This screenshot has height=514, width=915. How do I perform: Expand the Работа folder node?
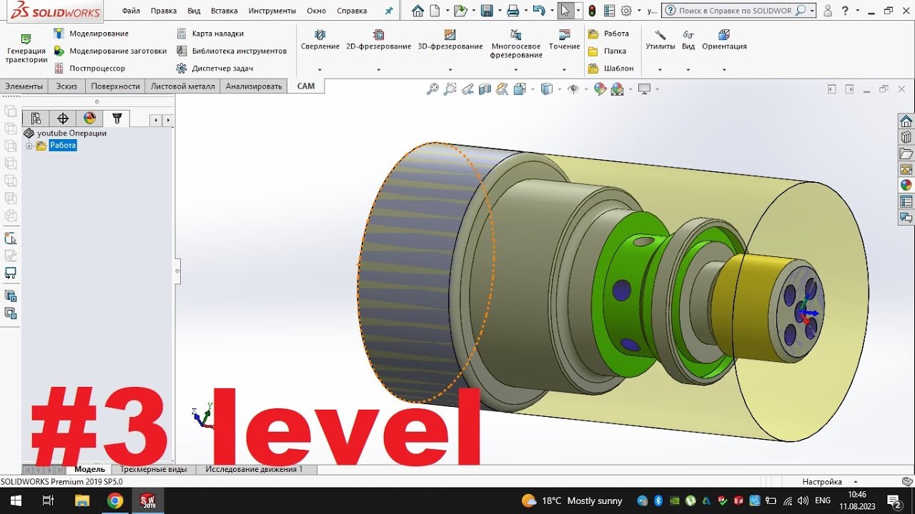pos(29,146)
